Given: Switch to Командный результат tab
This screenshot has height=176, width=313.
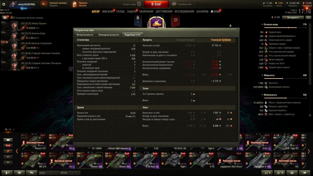Looking at the screenshot, I should tap(109, 35).
